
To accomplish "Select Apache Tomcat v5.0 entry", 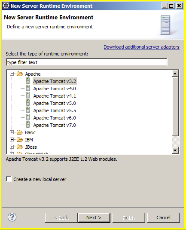I will coord(55,103).
